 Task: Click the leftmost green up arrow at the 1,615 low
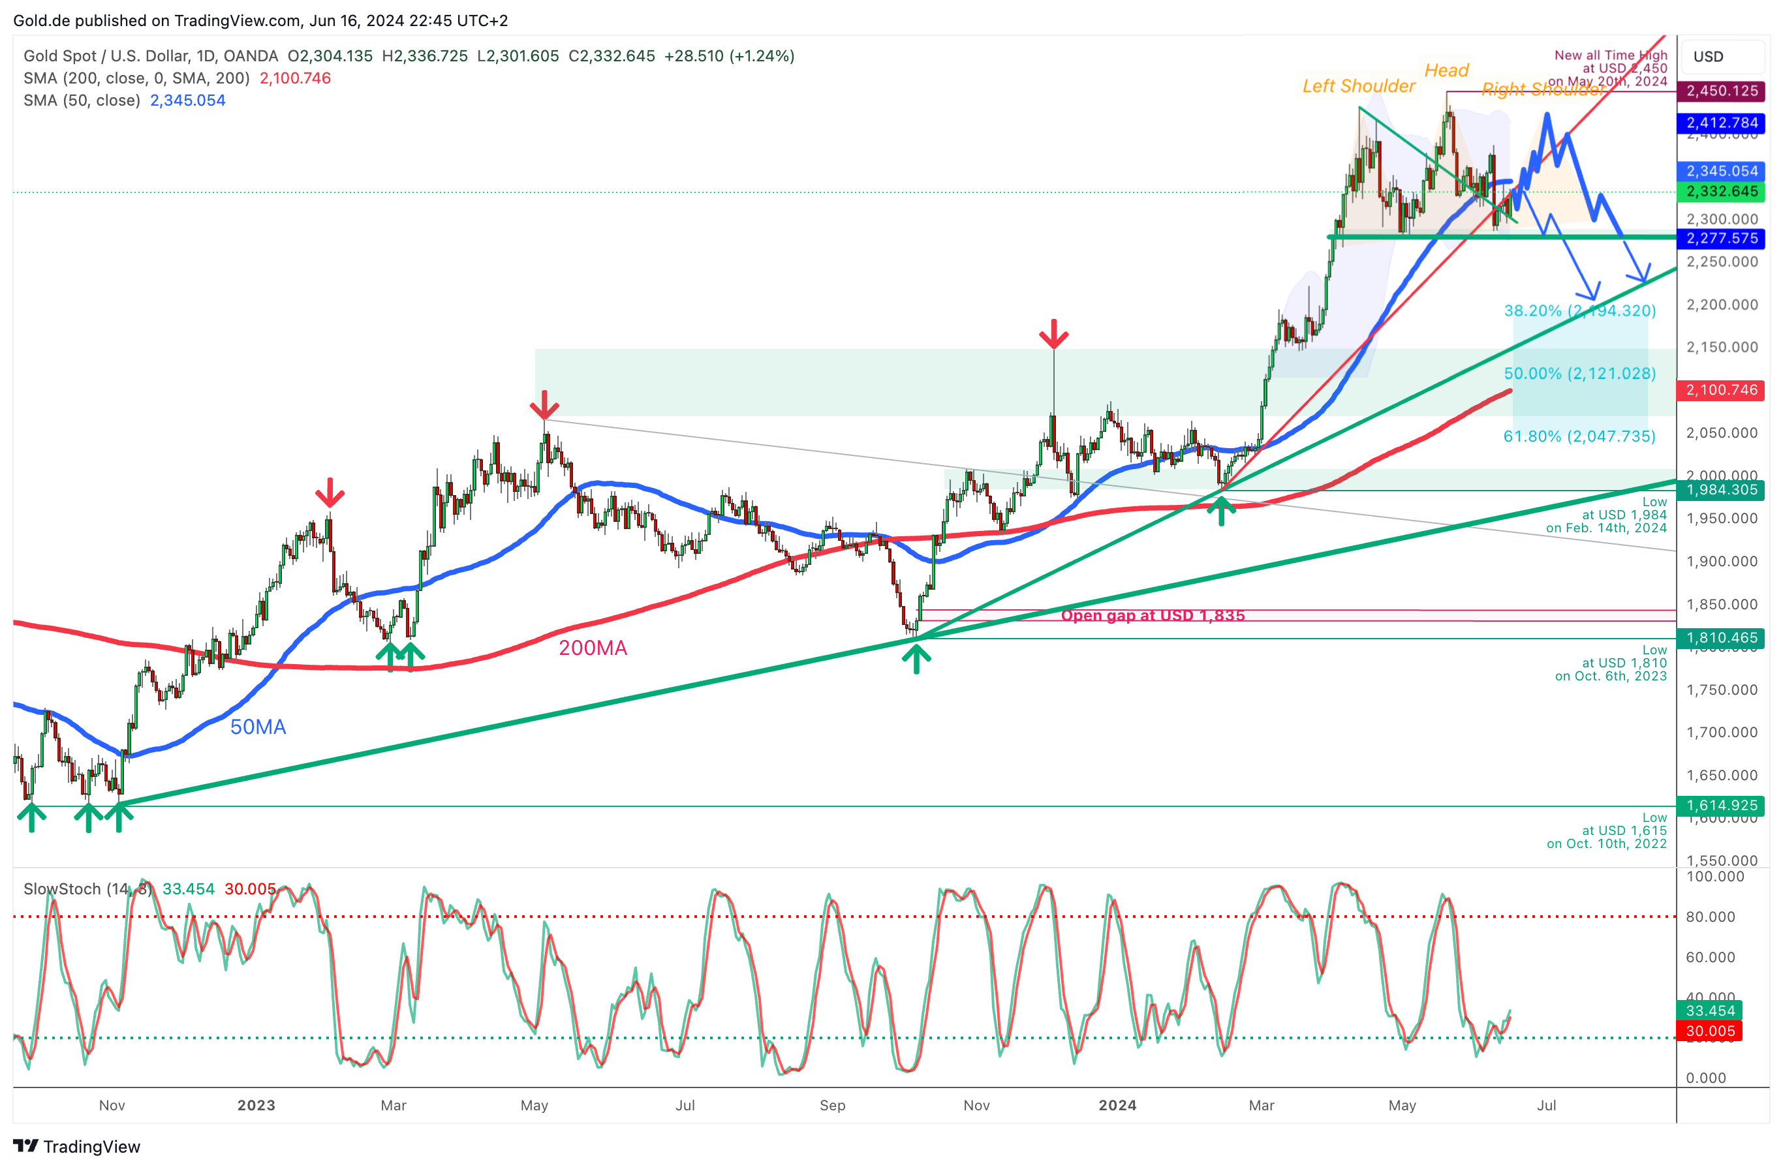(x=31, y=817)
